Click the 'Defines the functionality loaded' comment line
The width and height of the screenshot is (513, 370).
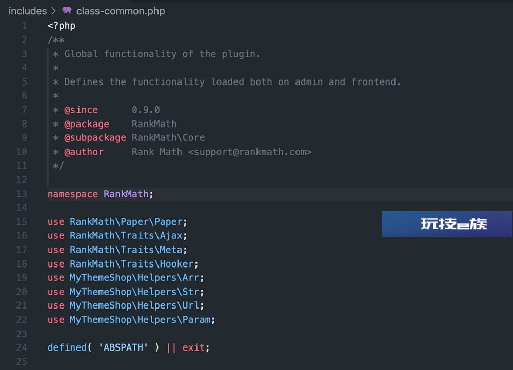point(232,81)
